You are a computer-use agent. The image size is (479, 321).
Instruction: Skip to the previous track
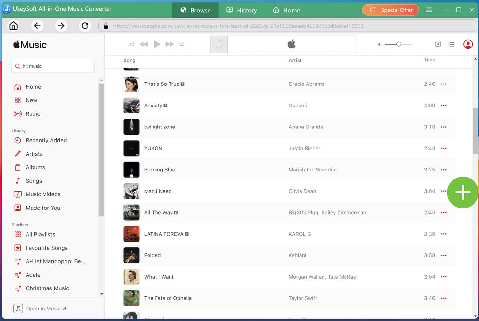(144, 44)
